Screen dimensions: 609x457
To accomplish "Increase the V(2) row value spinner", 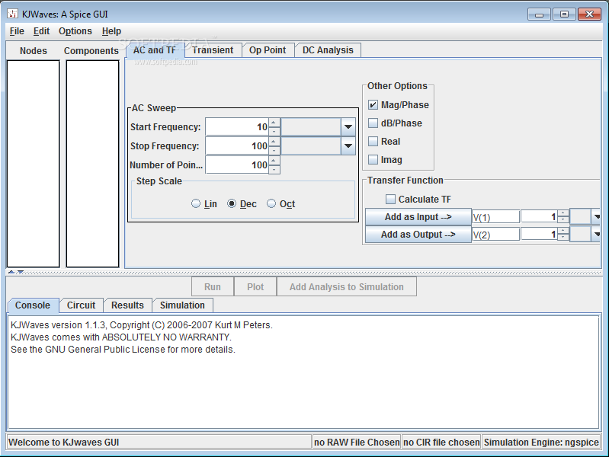I will pos(563,231).
